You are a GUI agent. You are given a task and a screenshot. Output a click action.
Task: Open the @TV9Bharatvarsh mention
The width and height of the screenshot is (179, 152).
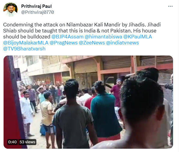coord(24,49)
